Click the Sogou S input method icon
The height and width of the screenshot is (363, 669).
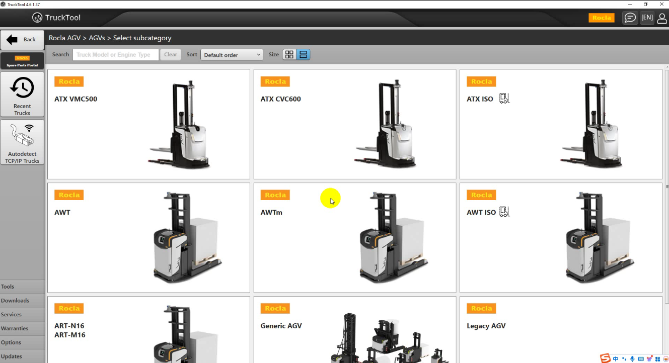pyautogui.click(x=605, y=358)
